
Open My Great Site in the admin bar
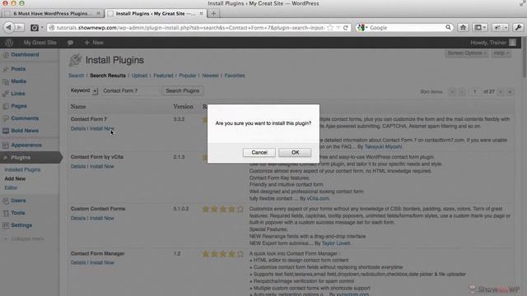(40, 43)
